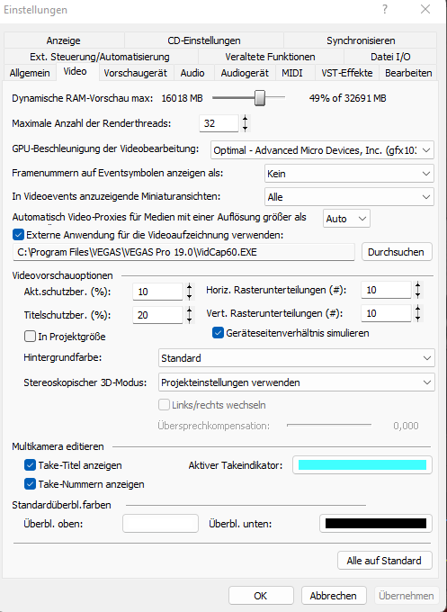
Task: Expand the Hintergrundfarbe dropdown
Action: (297, 358)
